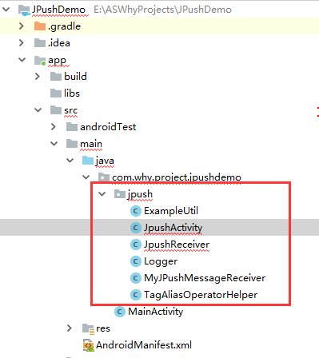
Task: Select the main folder label
Action: (91, 144)
